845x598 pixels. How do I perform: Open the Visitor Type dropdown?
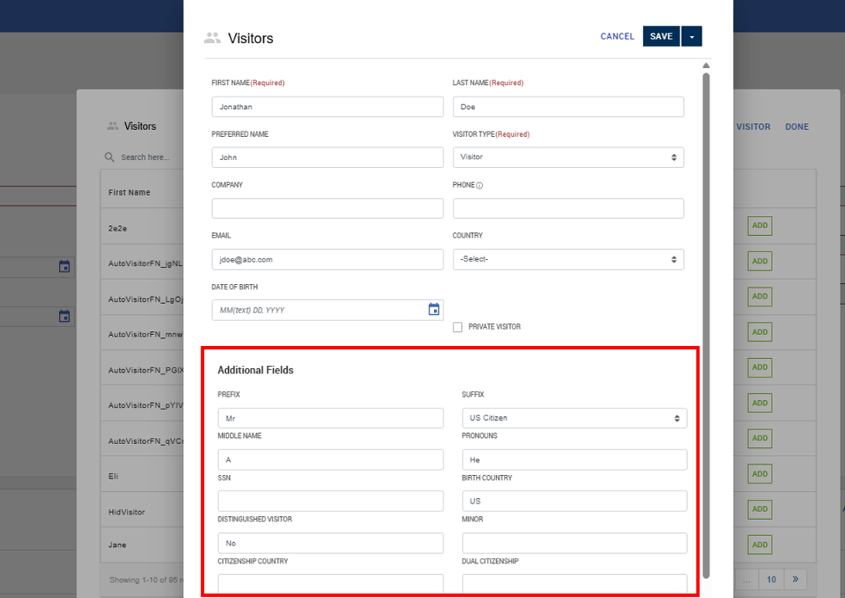point(568,157)
